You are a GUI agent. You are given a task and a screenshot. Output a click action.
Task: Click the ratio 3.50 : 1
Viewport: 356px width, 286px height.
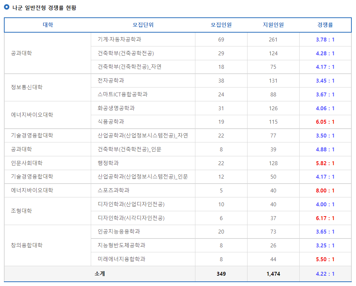coord(325,135)
